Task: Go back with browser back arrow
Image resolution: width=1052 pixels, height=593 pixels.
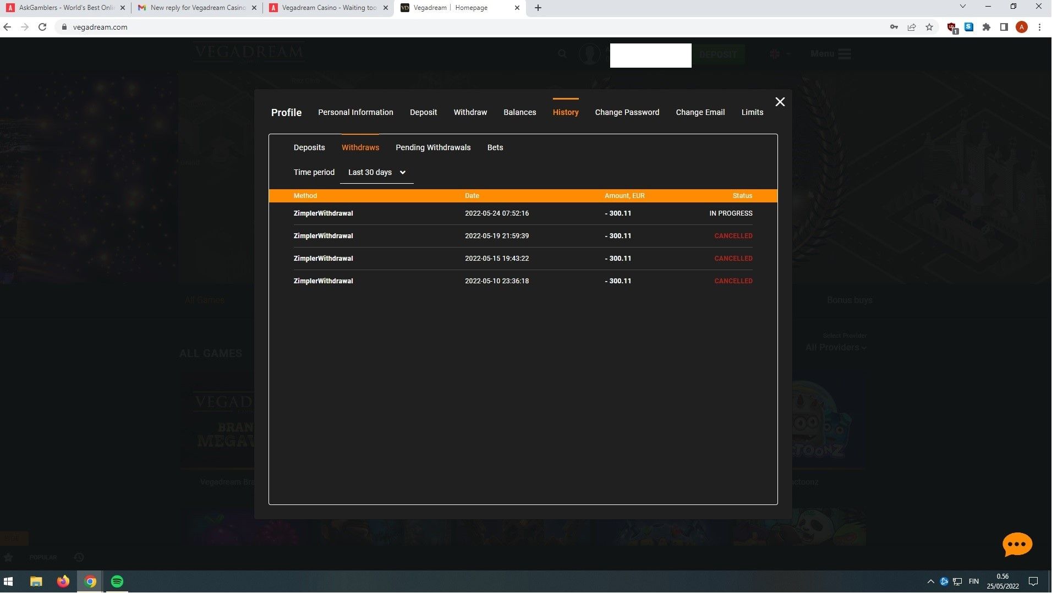Action: pos(7,27)
